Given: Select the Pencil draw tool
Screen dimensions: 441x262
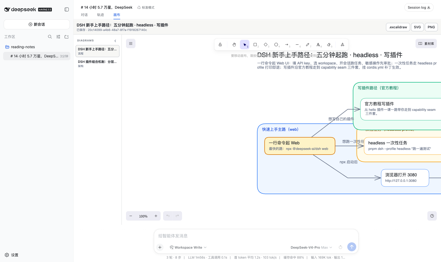Looking at the screenshot, I should tap(308, 45).
